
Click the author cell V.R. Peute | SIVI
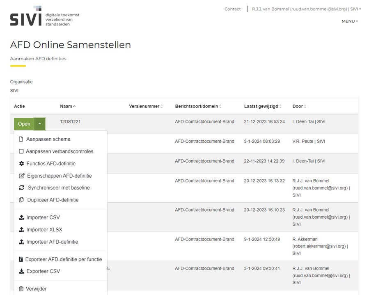tap(309, 142)
